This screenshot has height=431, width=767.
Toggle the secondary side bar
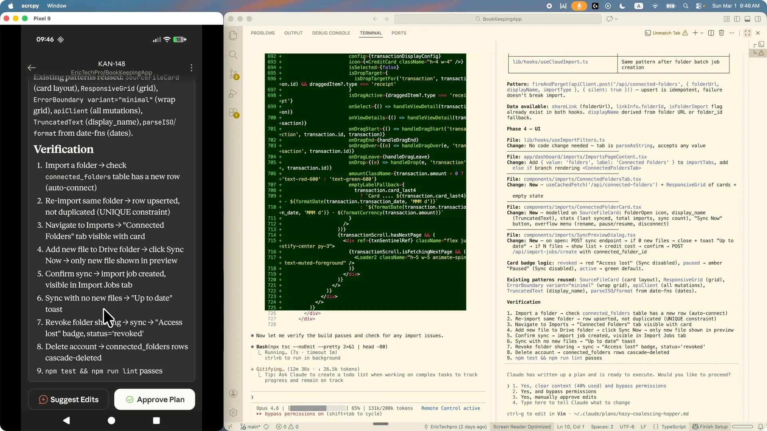(758, 19)
